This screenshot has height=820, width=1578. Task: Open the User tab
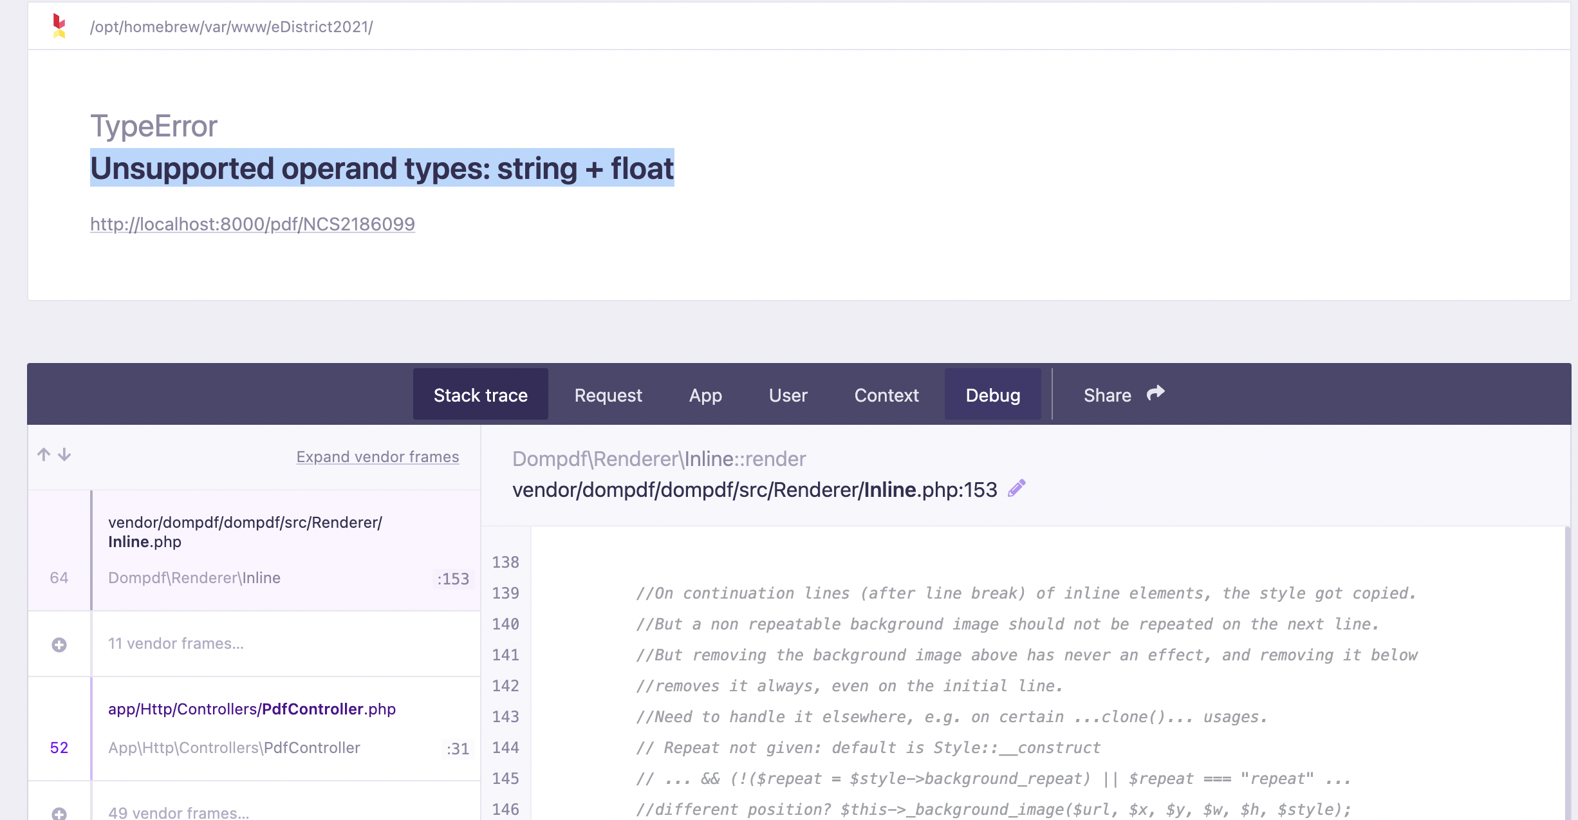pos(788,395)
